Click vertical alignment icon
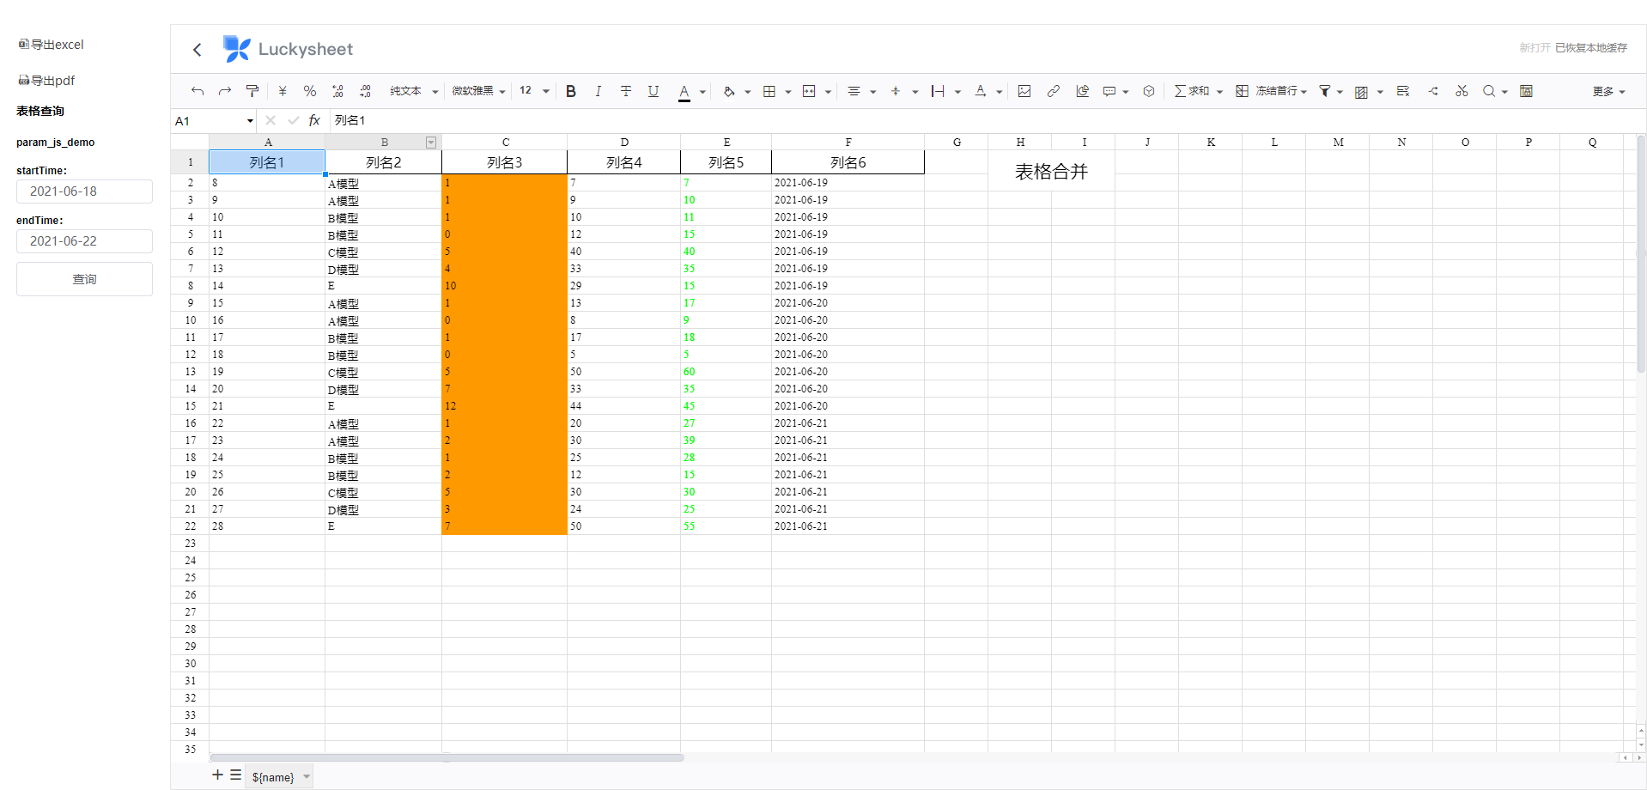The height and width of the screenshot is (790, 1647). click(x=896, y=91)
